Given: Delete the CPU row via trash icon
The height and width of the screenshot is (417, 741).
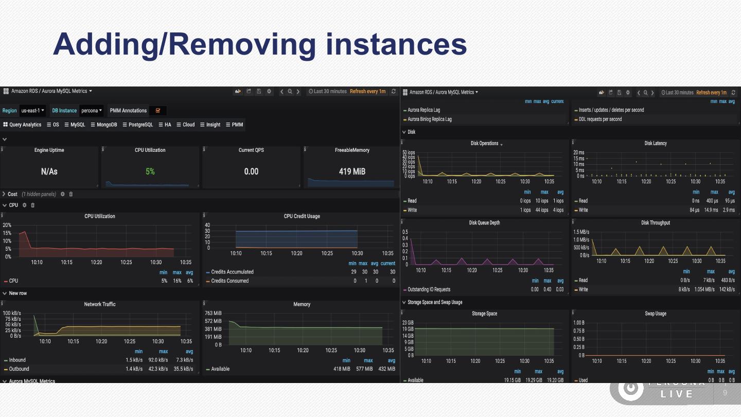Looking at the screenshot, I should [32, 205].
